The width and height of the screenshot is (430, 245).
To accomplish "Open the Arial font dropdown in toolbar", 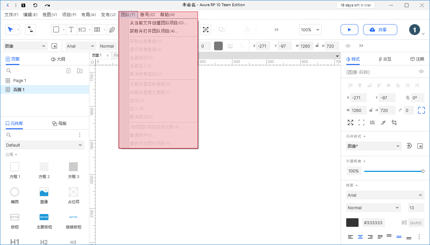I will tap(81, 46).
